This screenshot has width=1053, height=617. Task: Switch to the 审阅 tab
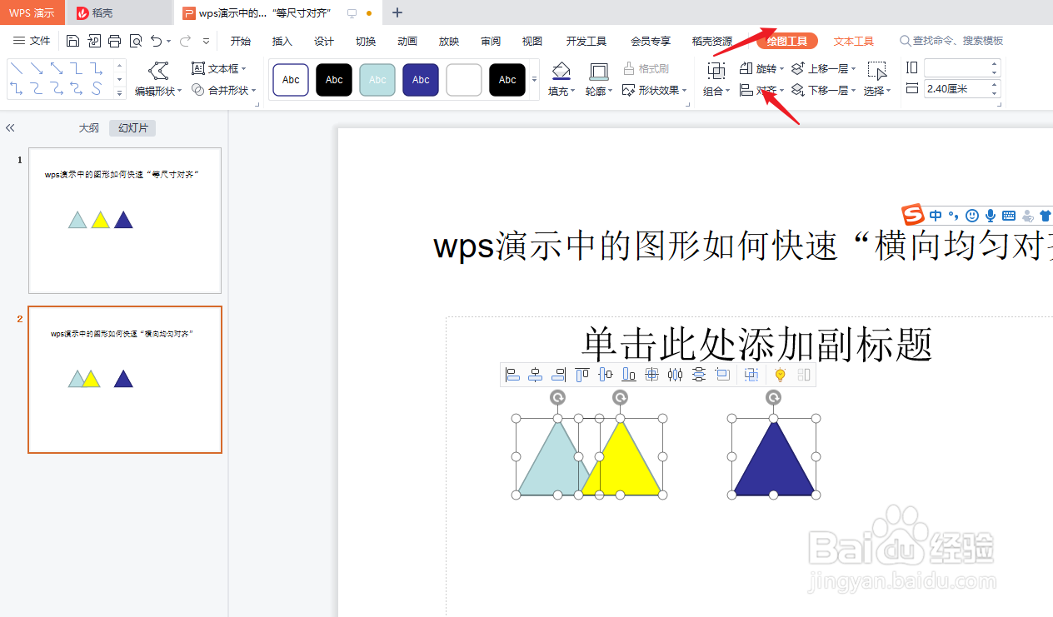pyautogui.click(x=491, y=41)
